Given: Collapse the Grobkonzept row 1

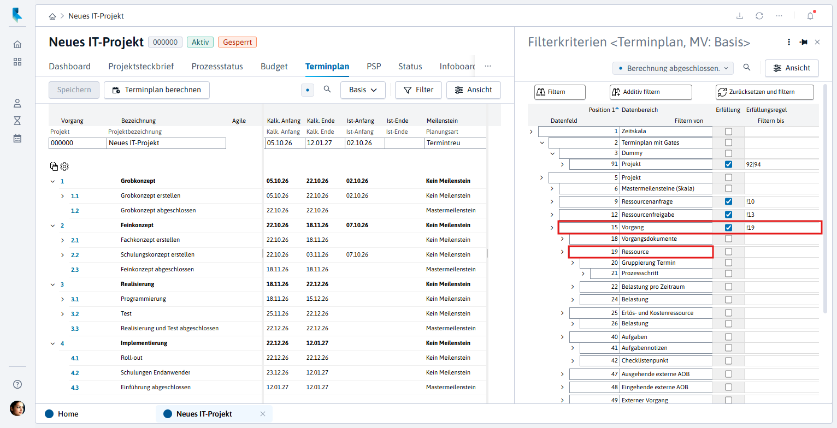Looking at the screenshot, I should [x=53, y=181].
